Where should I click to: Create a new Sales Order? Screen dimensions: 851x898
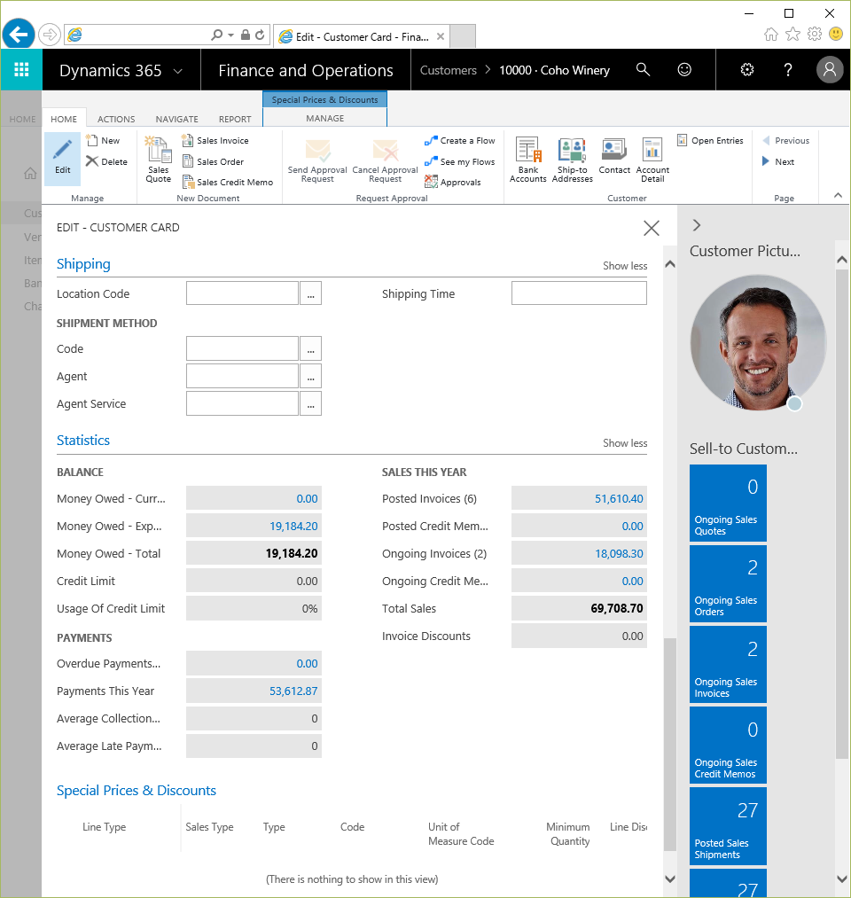213,161
